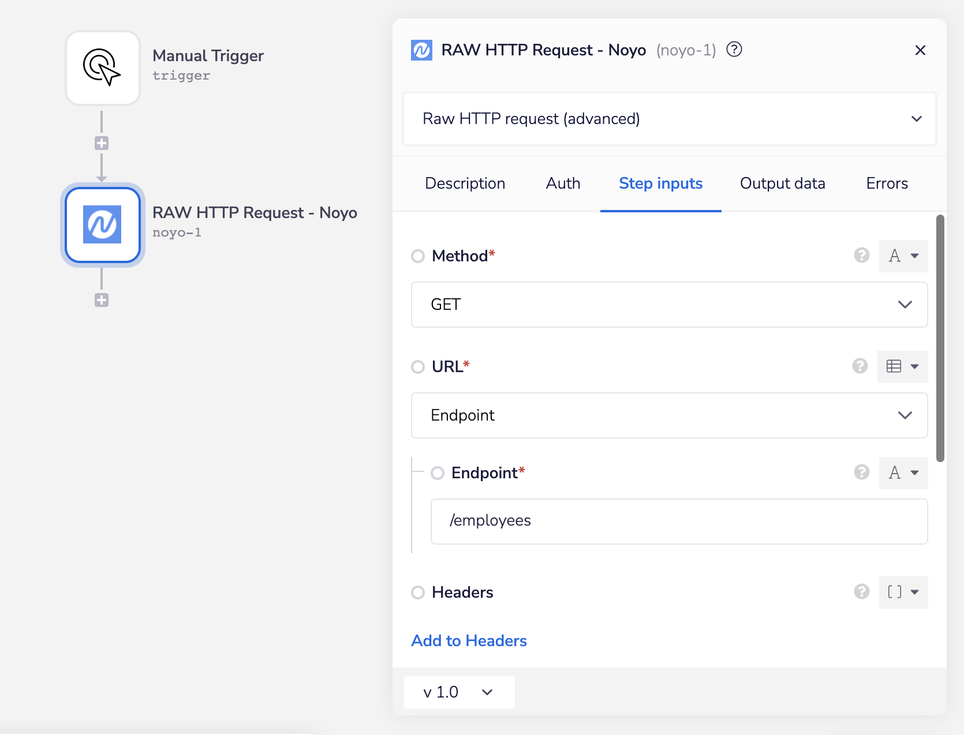Select the Noyo node in the workflow canvas
The height and width of the screenshot is (735, 964).
click(x=102, y=225)
